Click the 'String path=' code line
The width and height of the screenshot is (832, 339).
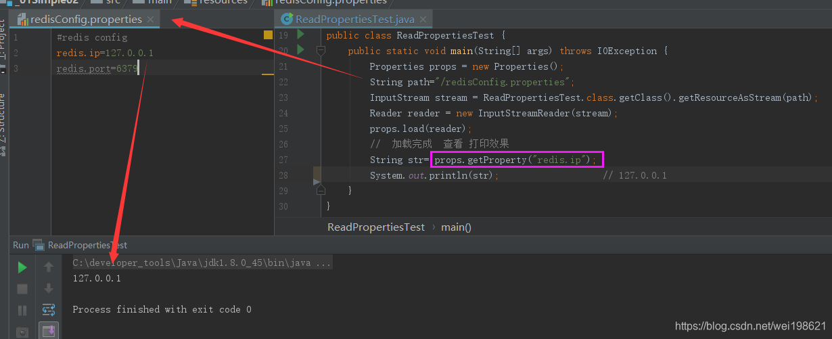click(x=472, y=82)
